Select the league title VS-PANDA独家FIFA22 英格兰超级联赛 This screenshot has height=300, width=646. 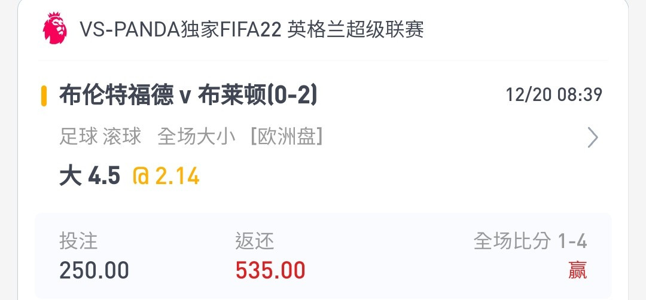click(x=252, y=29)
